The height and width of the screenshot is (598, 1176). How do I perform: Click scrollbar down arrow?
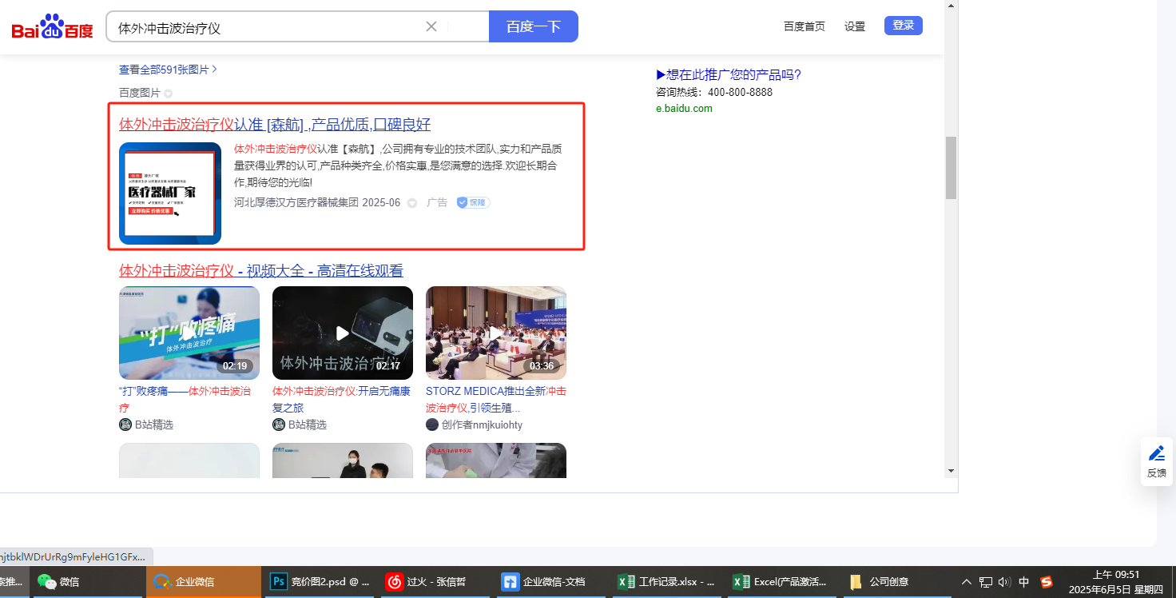951,470
